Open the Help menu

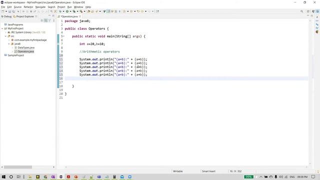88,7
